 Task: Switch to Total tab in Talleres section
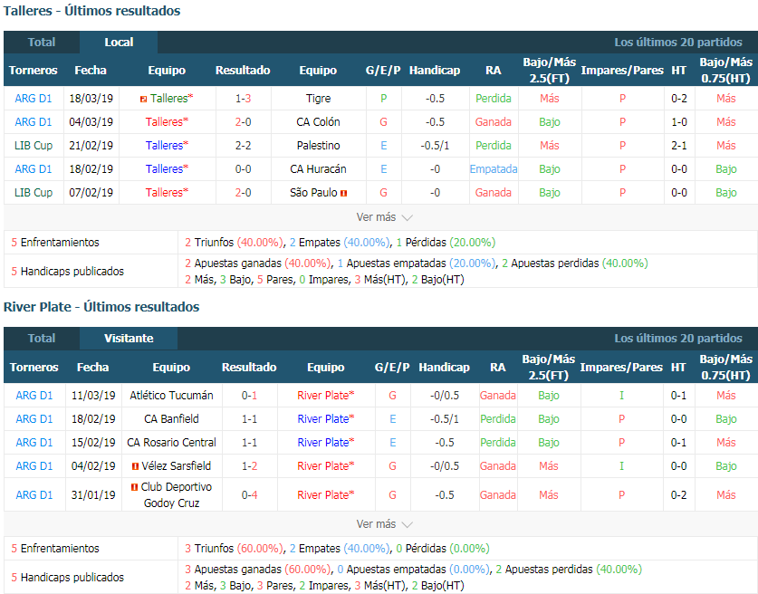42,42
